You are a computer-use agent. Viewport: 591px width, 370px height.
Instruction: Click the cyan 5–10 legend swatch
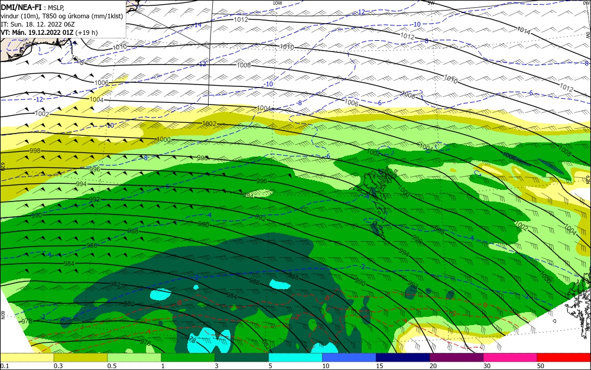tap(295, 358)
